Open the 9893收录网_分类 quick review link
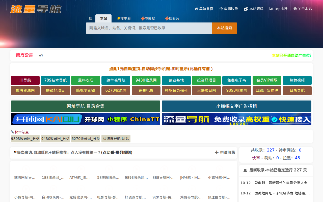 (x=25, y=139)
